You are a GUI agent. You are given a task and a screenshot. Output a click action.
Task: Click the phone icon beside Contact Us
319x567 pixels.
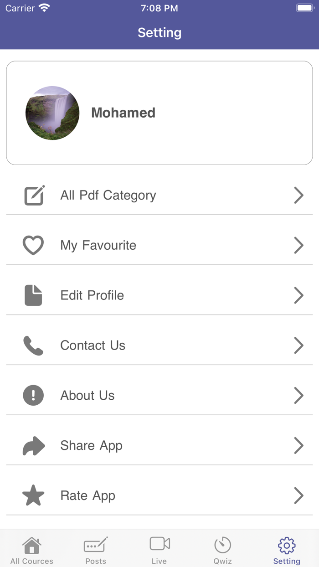pyautogui.click(x=33, y=345)
